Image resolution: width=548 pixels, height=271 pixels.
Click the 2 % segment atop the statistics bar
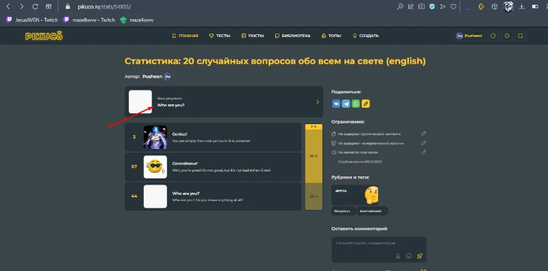[x=314, y=126]
